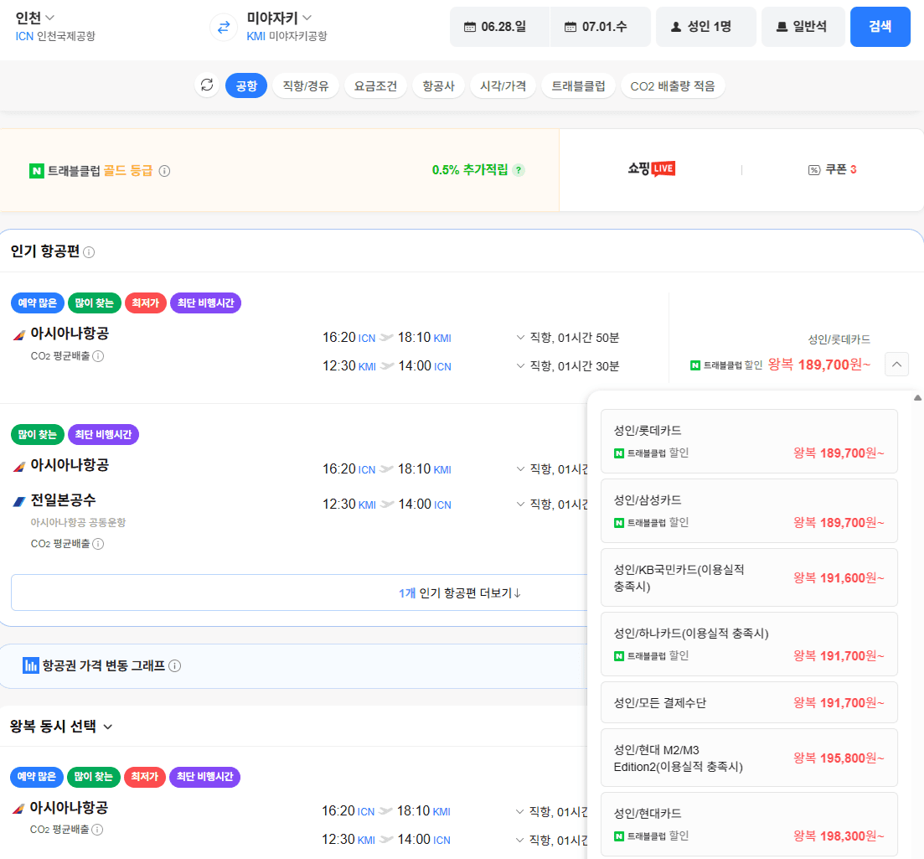Click 아시아나항공 공동운항 codeshare note
This screenshot has width=924, height=859.
click(79, 522)
